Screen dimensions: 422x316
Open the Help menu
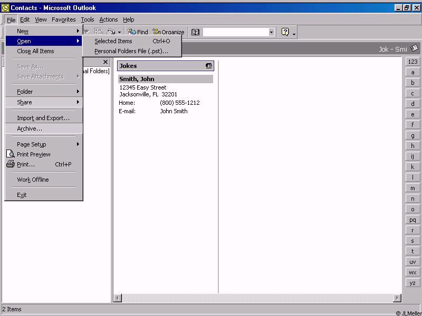pyautogui.click(x=128, y=19)
